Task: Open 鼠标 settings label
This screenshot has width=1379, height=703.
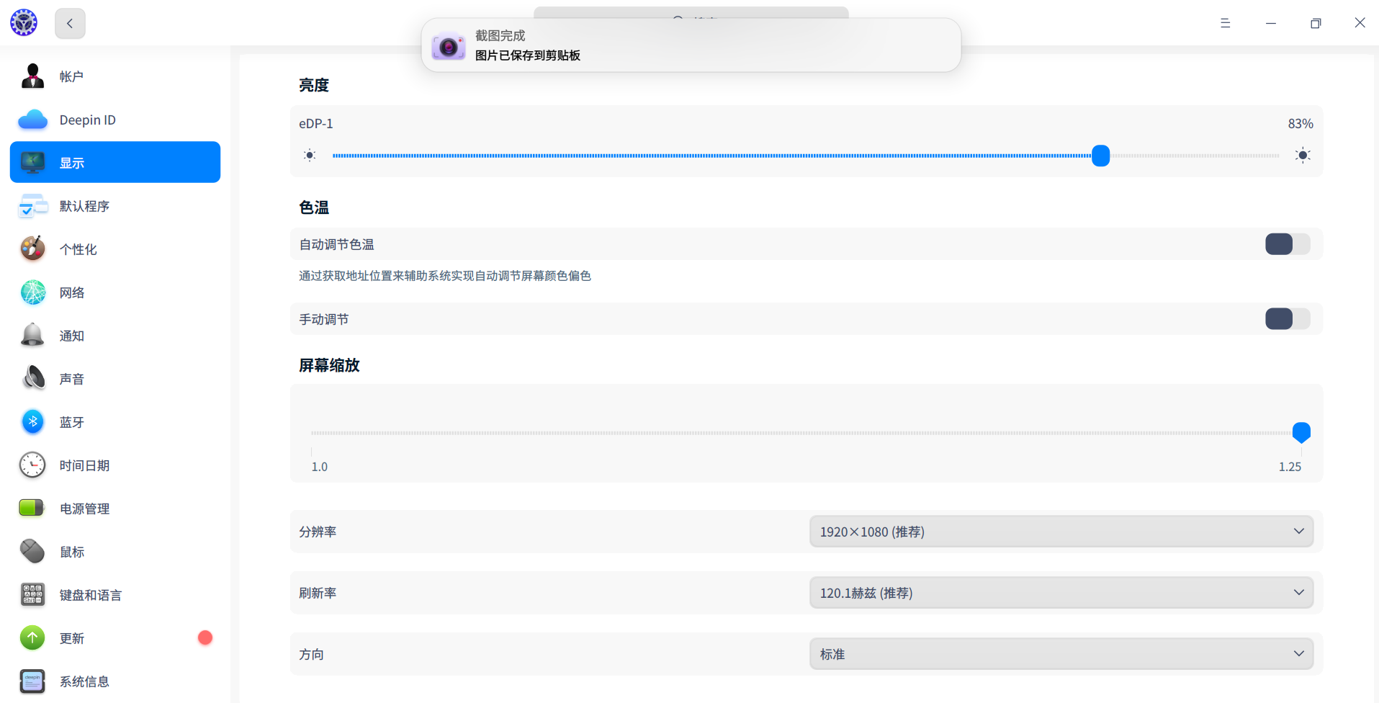Action: pyautogui.click(x=72, y=552)
